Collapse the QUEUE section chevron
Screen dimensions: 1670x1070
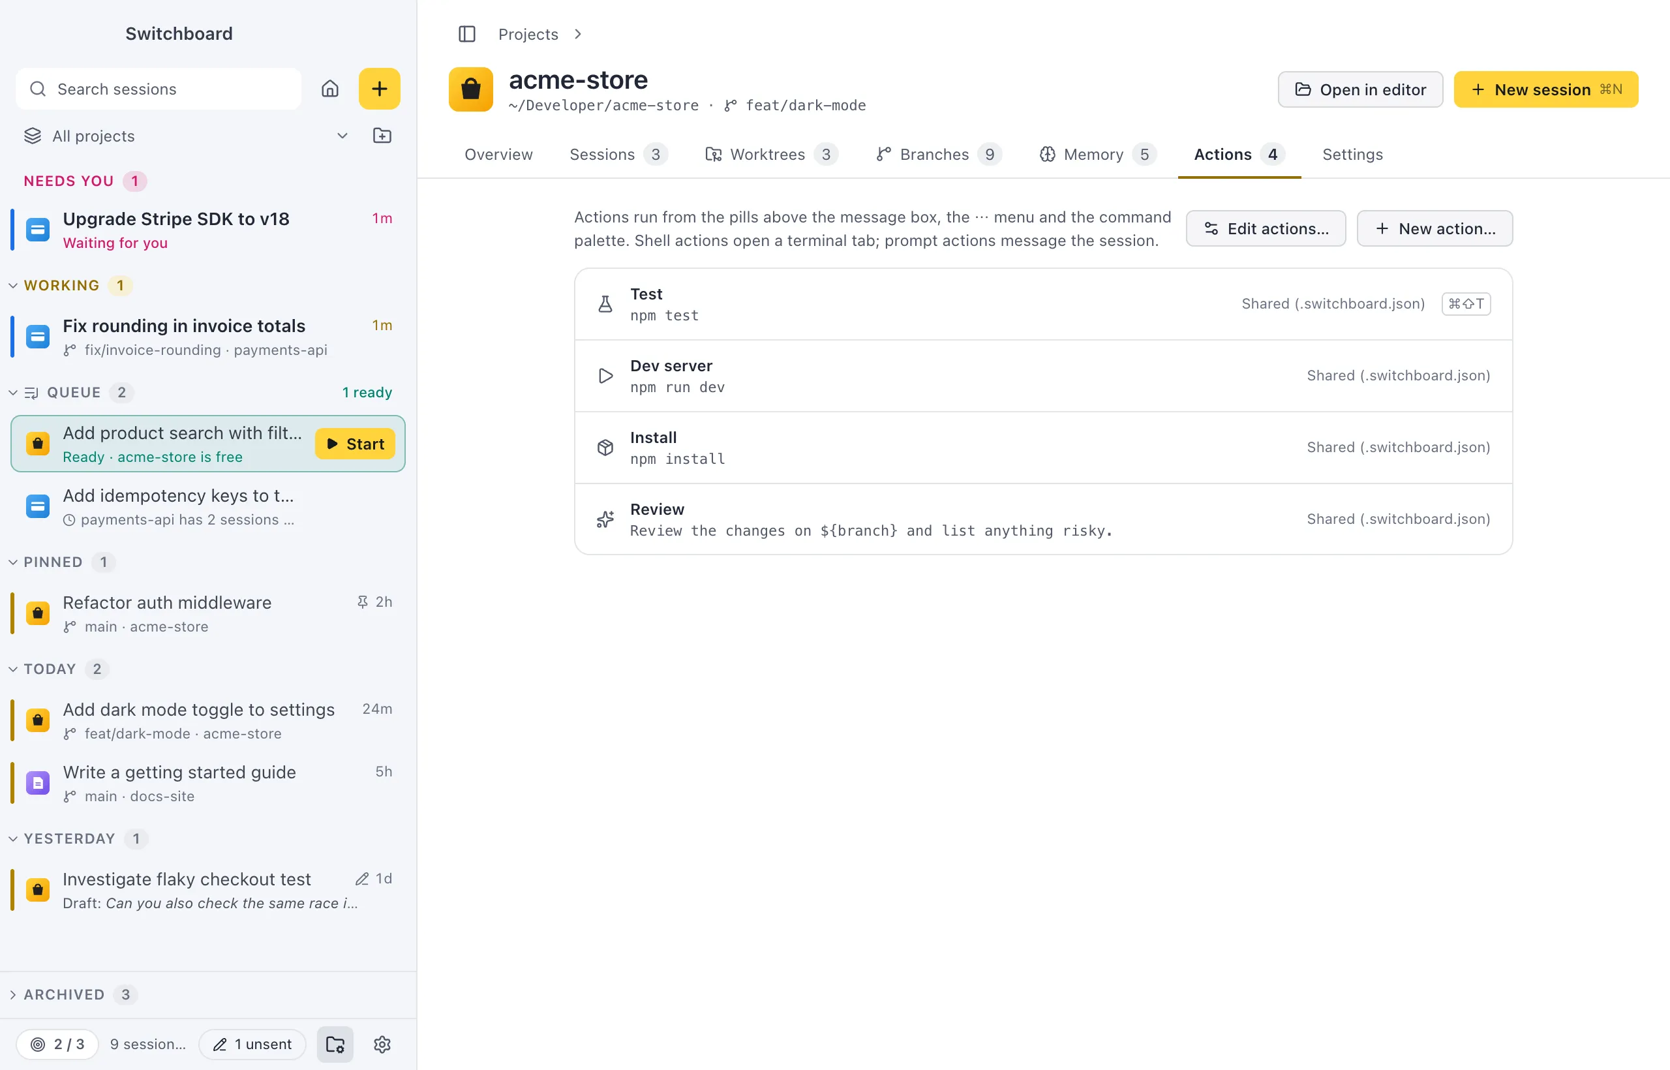[12, 393]
